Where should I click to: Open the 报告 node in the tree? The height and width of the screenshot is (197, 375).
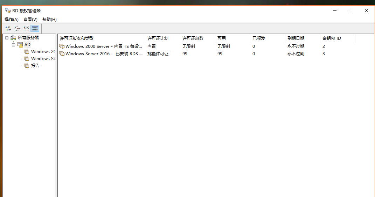pos(35,66)
